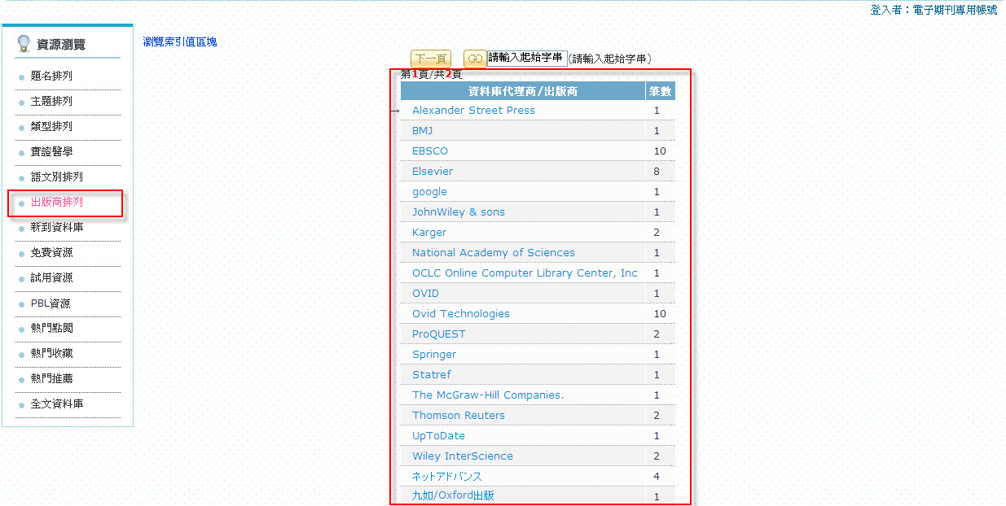Focus the 請輸入起始字串 input field

[x=526, y=58]
